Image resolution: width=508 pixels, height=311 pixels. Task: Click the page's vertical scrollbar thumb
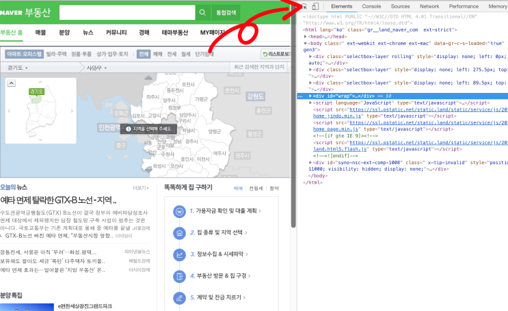293,117
